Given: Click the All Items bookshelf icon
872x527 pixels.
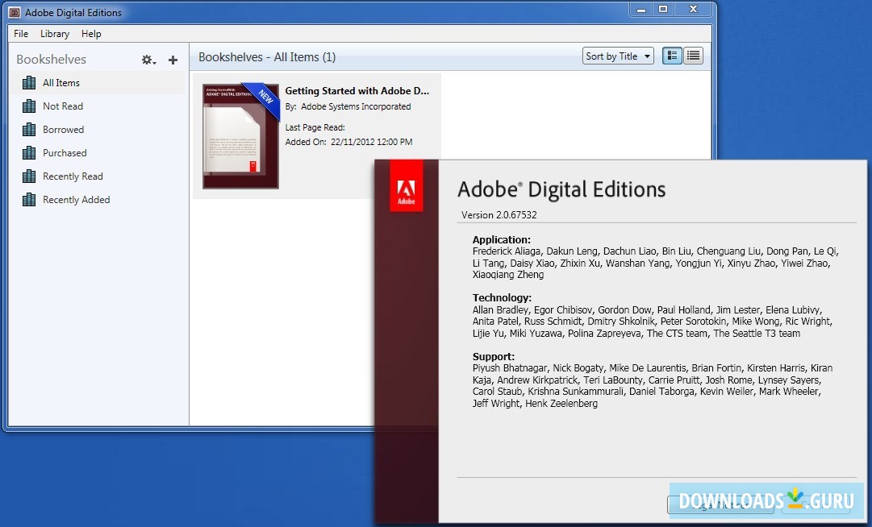Looking at the screenshot, I should (29, 83).
